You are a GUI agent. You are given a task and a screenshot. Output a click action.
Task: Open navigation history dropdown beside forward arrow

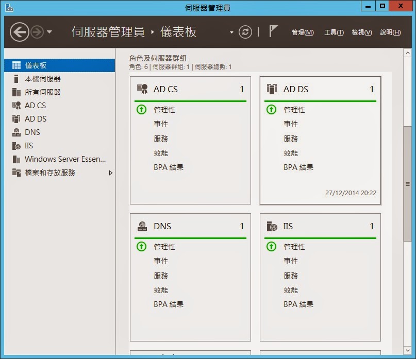click(49, 32)
